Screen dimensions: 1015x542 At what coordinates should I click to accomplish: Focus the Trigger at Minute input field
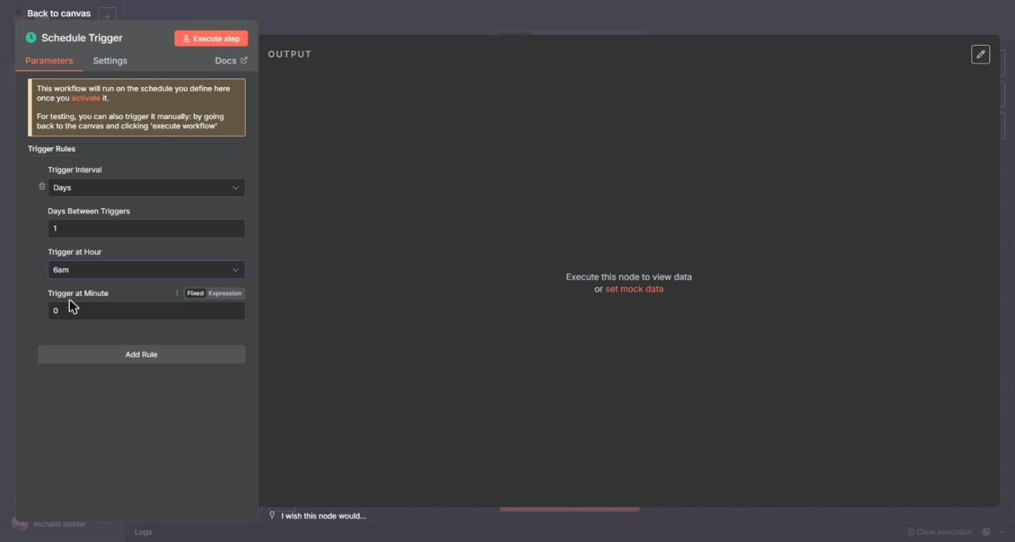click(146, 311)
